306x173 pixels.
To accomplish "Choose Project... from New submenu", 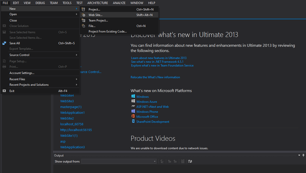I will coord(119,9).
